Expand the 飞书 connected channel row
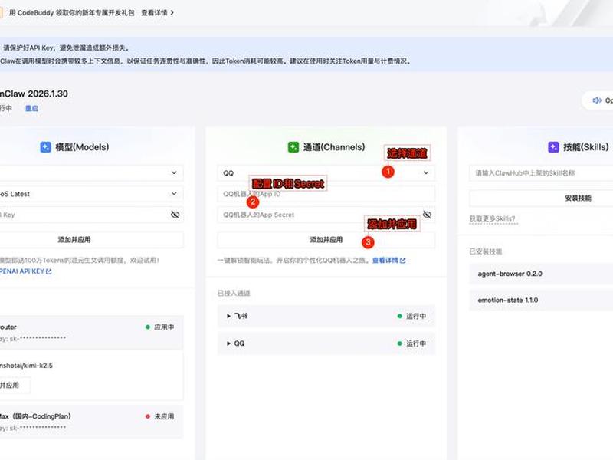 pos(326,316)
